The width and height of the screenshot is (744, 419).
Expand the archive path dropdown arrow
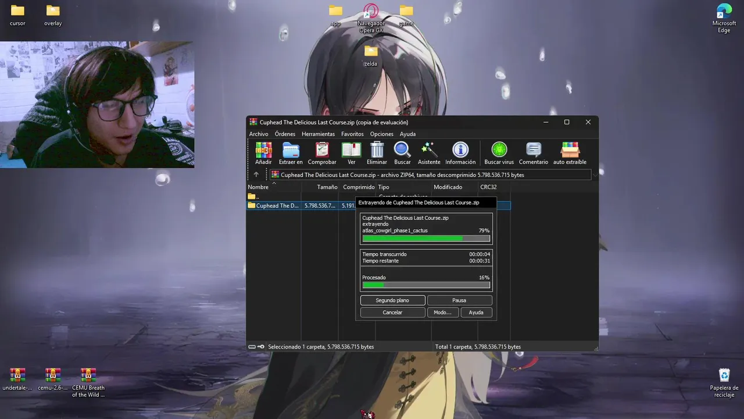point(594,175)
